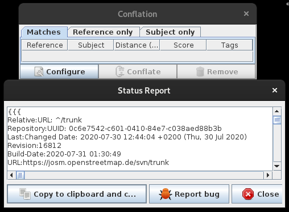Click the Configure button
Screen dimensions: 289x212
click(x=59, y=71)
